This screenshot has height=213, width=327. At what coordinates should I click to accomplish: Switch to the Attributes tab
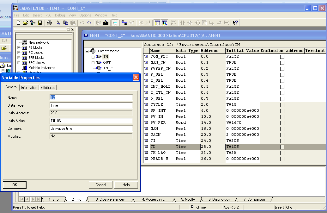click(x=48, y=88)
